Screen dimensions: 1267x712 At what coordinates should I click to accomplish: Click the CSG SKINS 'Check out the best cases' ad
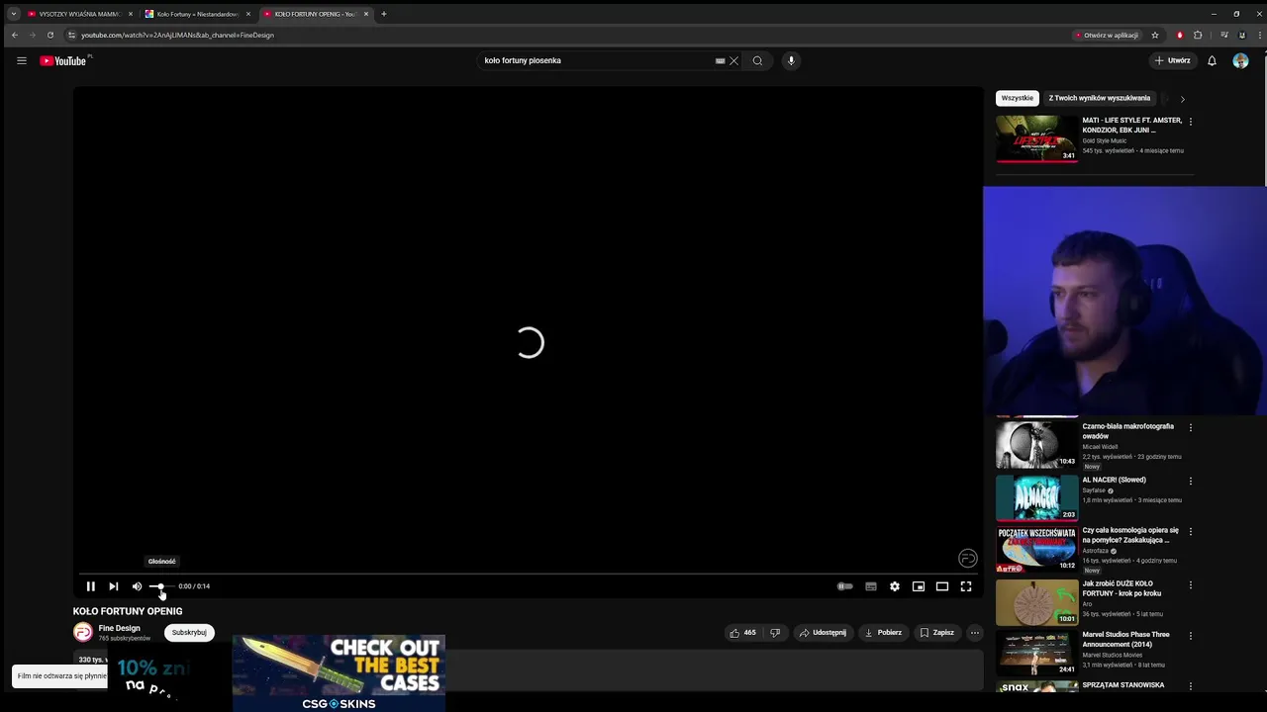pos(339,673)
